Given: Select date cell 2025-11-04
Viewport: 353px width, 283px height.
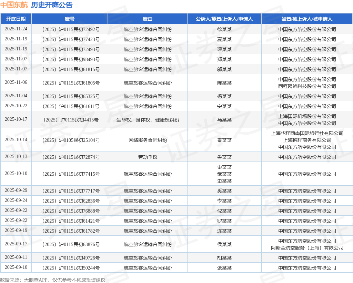Looking at the screenshot, I should (16, 96).
